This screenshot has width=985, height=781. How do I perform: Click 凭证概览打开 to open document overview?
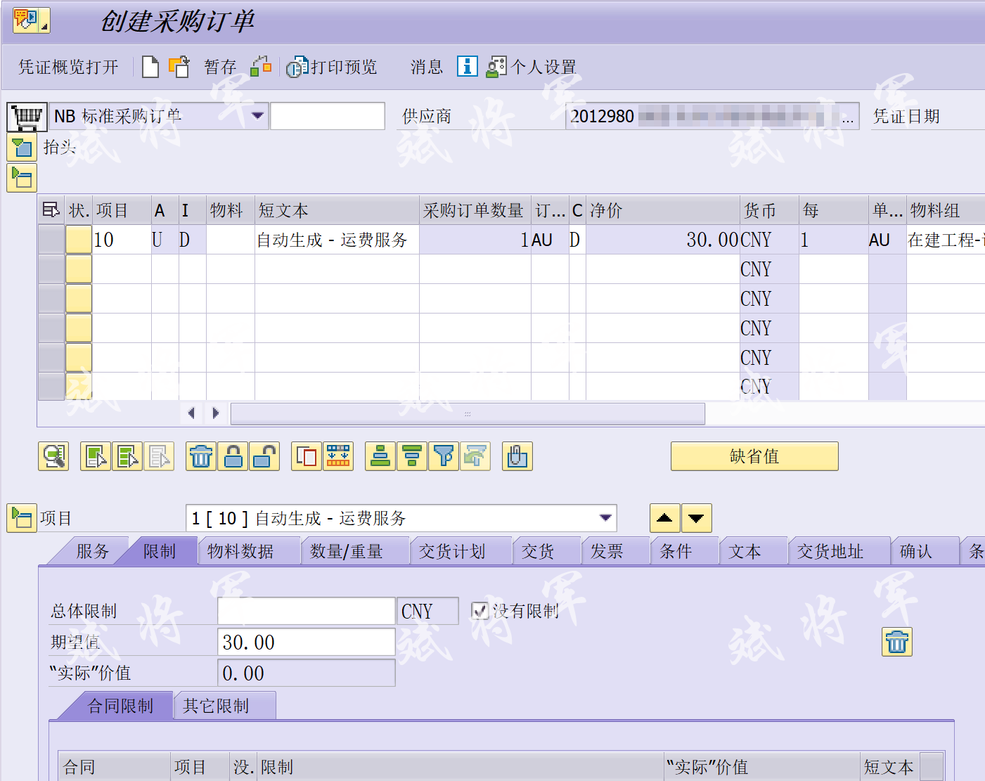67,66
